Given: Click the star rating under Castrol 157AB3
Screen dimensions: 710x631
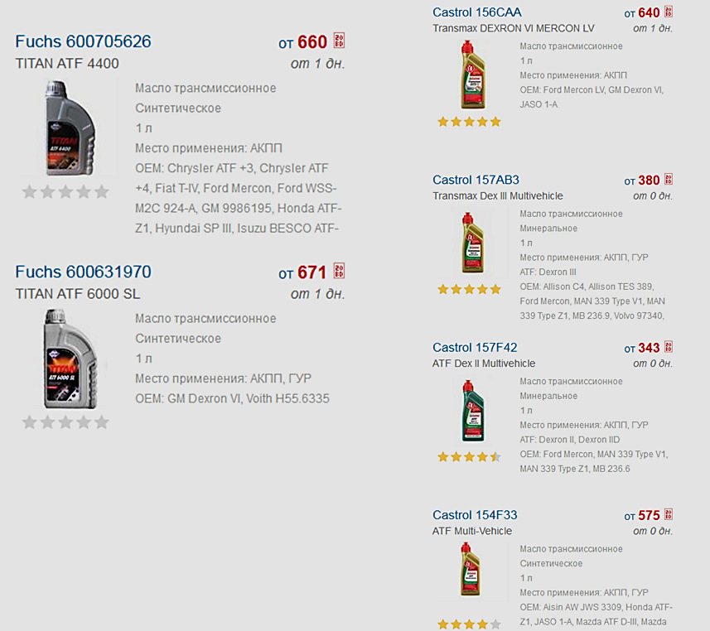Looking at the screenshot, I should (x=469, y=289).
